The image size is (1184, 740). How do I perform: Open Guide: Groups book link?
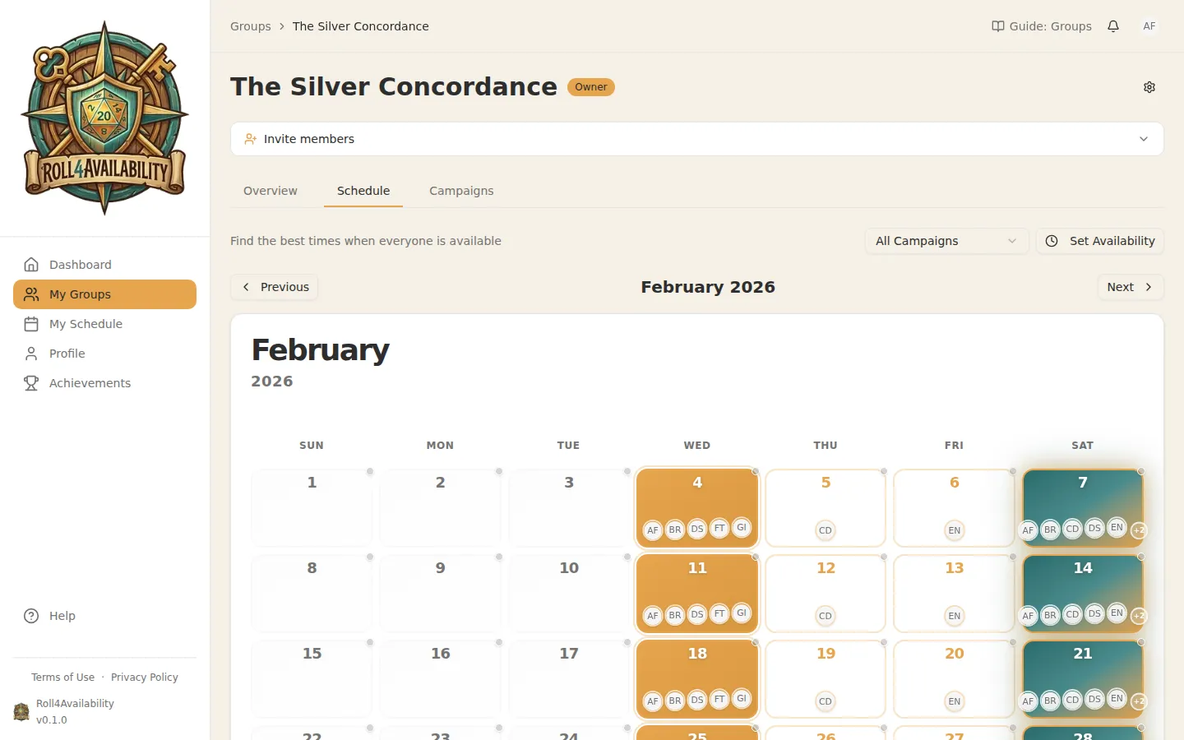pos(1042,26)
